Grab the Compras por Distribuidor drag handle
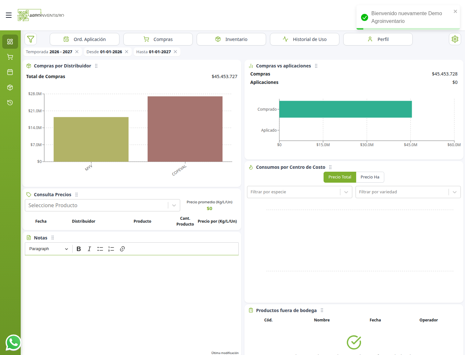 coord(96,66)
